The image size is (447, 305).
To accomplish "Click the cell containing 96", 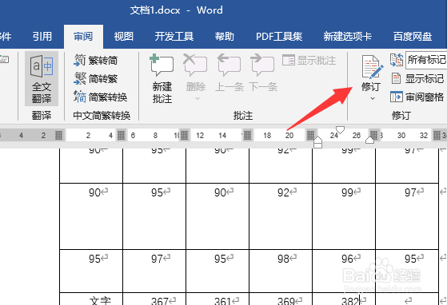I will click(344, 271).
